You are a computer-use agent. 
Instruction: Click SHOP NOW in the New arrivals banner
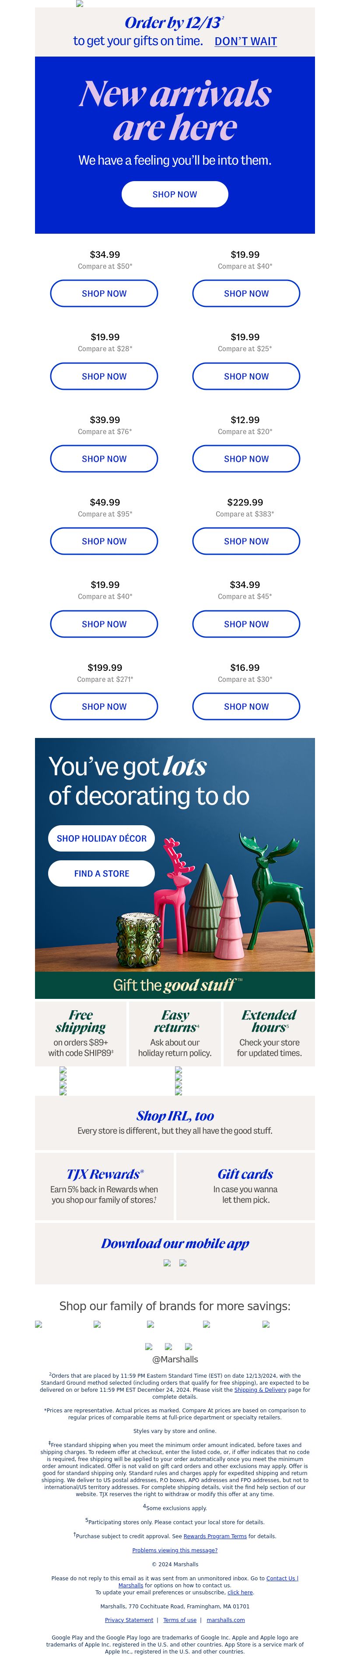coord(175,194)
